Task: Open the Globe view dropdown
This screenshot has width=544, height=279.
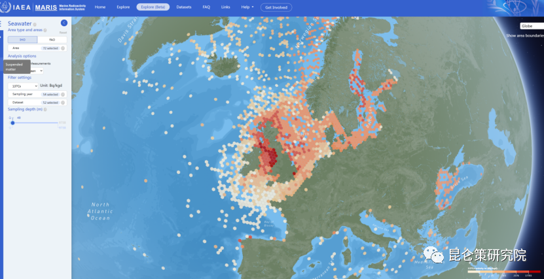Action: click(531, 26)
